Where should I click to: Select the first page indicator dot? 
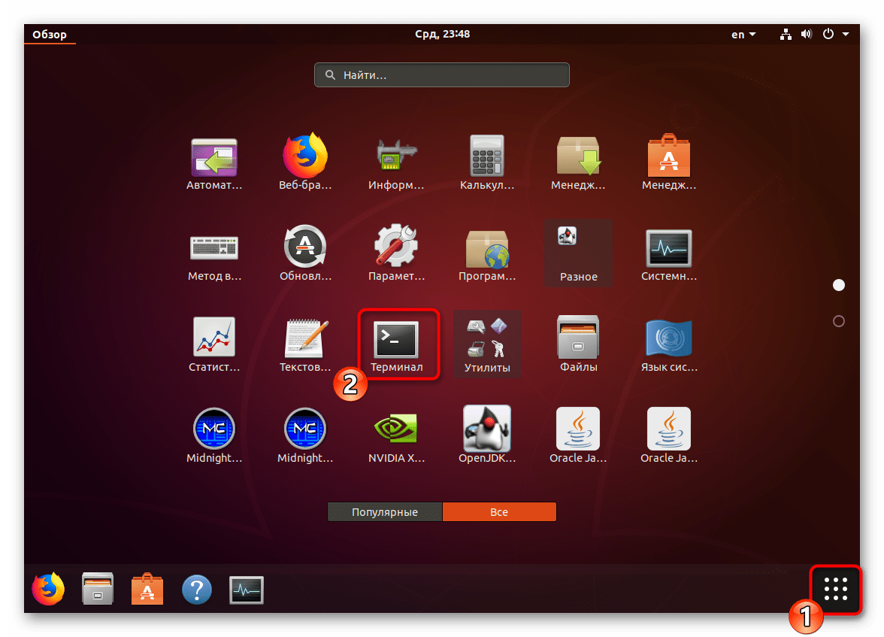point(839,285)
